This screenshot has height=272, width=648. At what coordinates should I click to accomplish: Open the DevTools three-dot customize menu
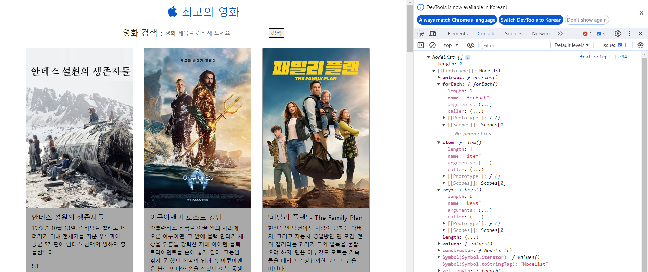pyautogui.click(x=629, y=33)
